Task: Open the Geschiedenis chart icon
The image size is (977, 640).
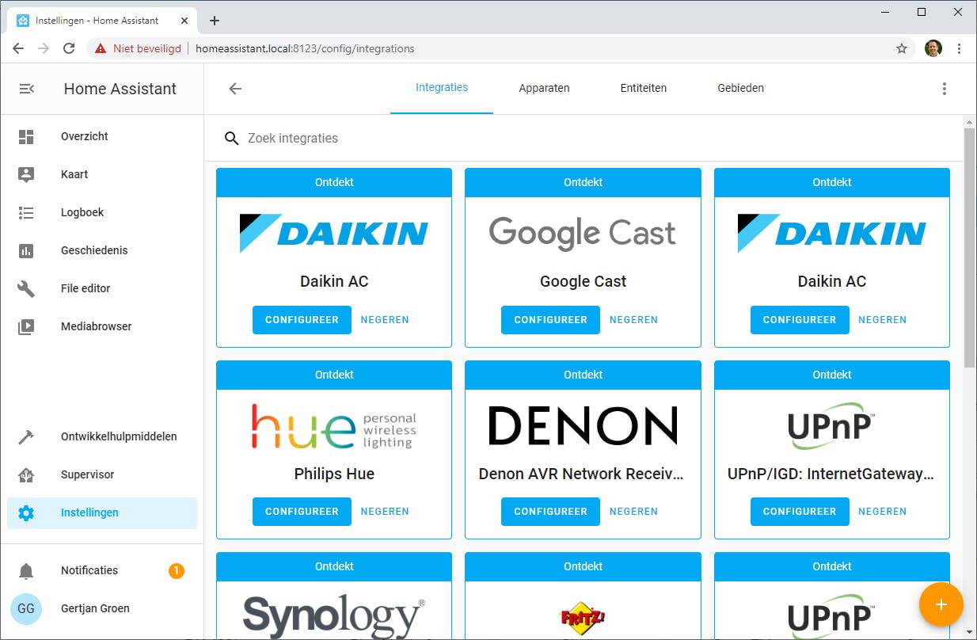Action: 26,250
